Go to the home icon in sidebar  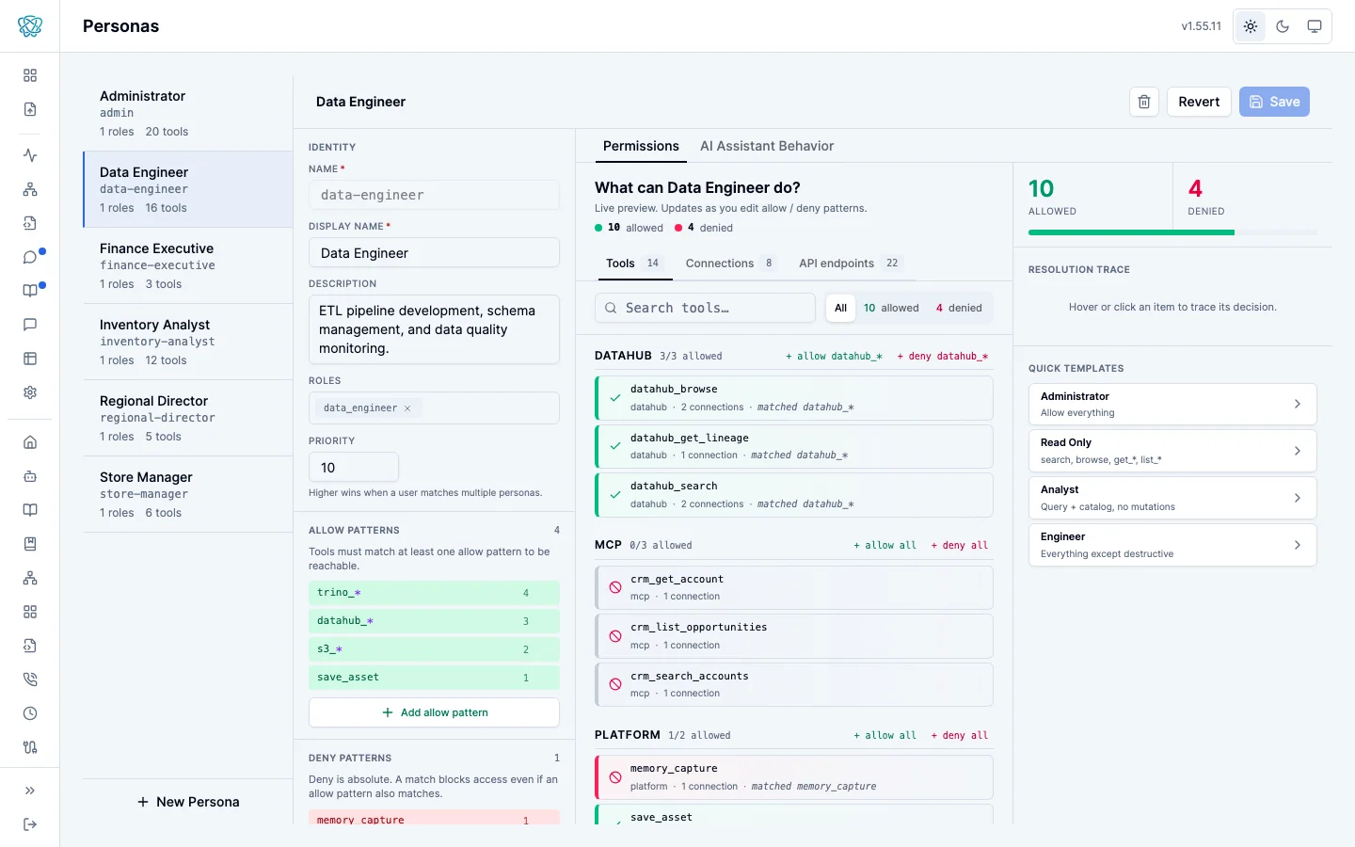(30, 442)
